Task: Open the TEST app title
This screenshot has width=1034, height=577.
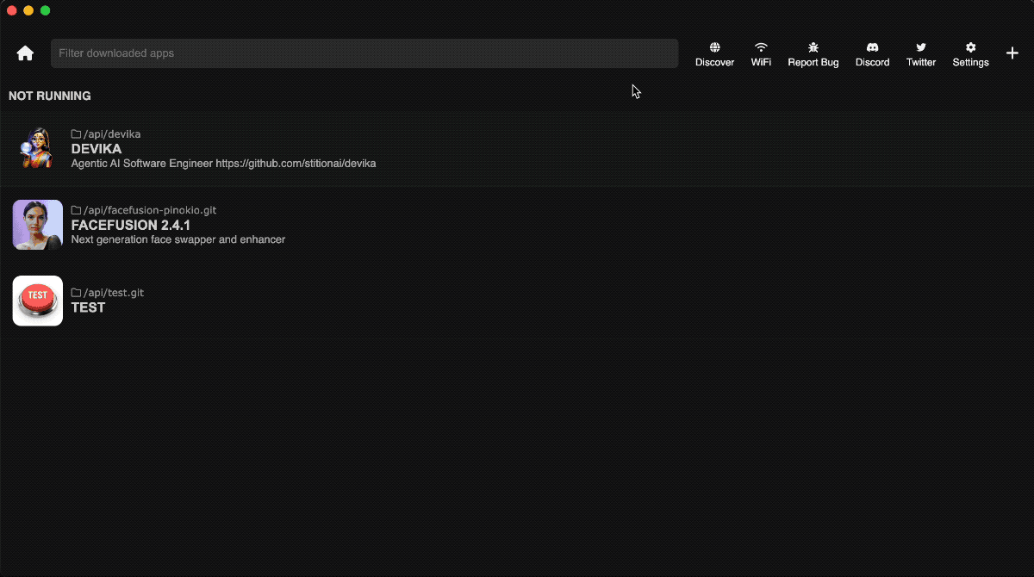Action: point(88,307)
